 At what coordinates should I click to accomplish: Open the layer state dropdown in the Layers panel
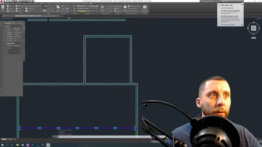87,9
